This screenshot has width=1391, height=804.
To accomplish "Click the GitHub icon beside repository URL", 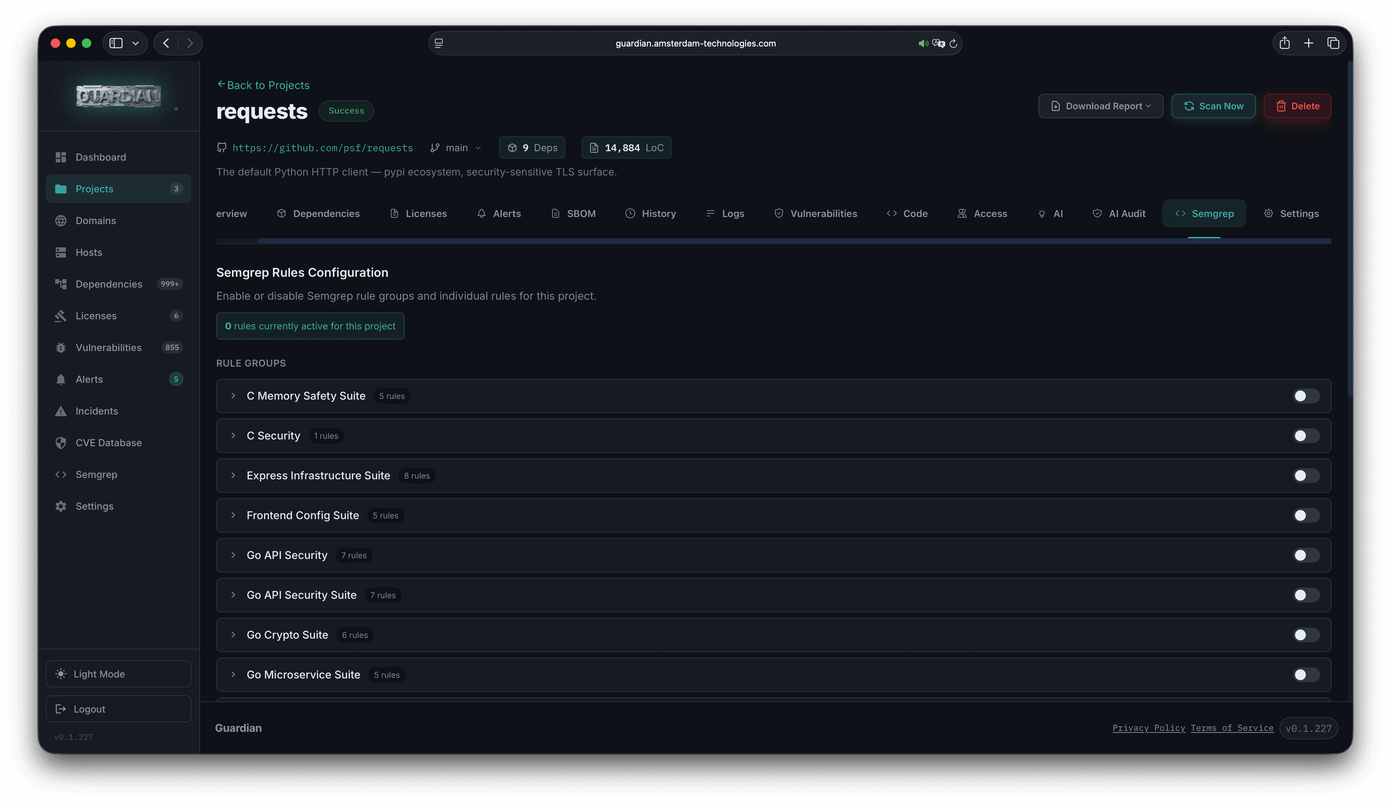I will (x=222, y=147).
